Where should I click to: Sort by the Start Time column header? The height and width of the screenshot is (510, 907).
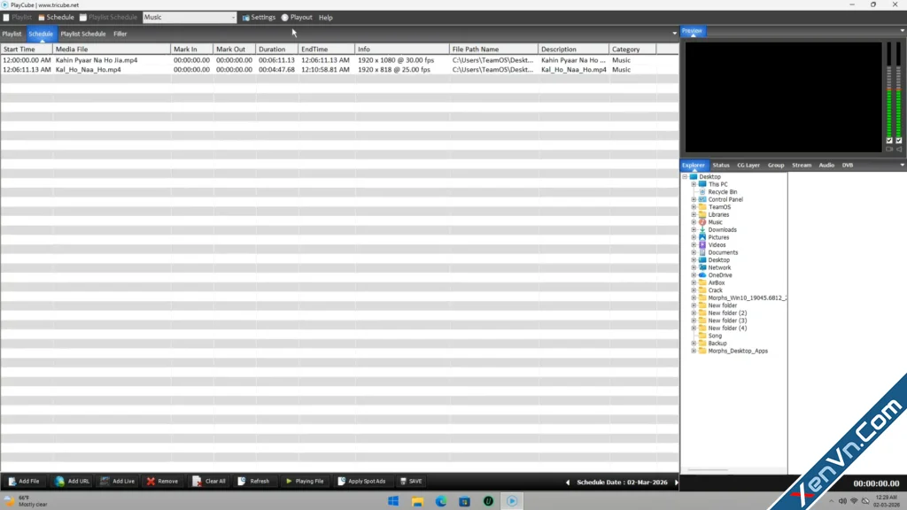(27, 50)
